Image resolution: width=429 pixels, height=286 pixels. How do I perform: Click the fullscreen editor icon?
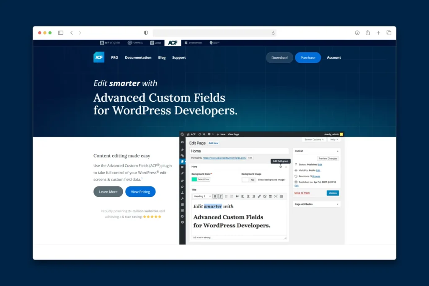click(276, 196)
